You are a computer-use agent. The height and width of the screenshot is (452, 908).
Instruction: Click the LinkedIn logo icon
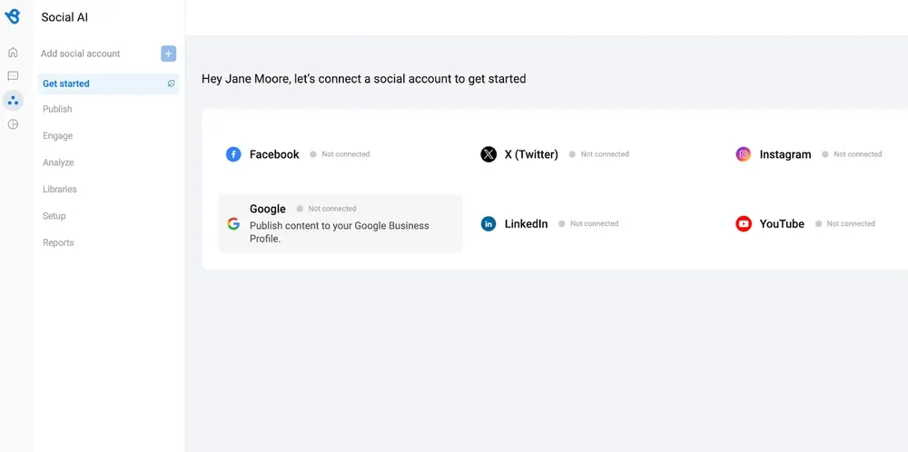489,223
